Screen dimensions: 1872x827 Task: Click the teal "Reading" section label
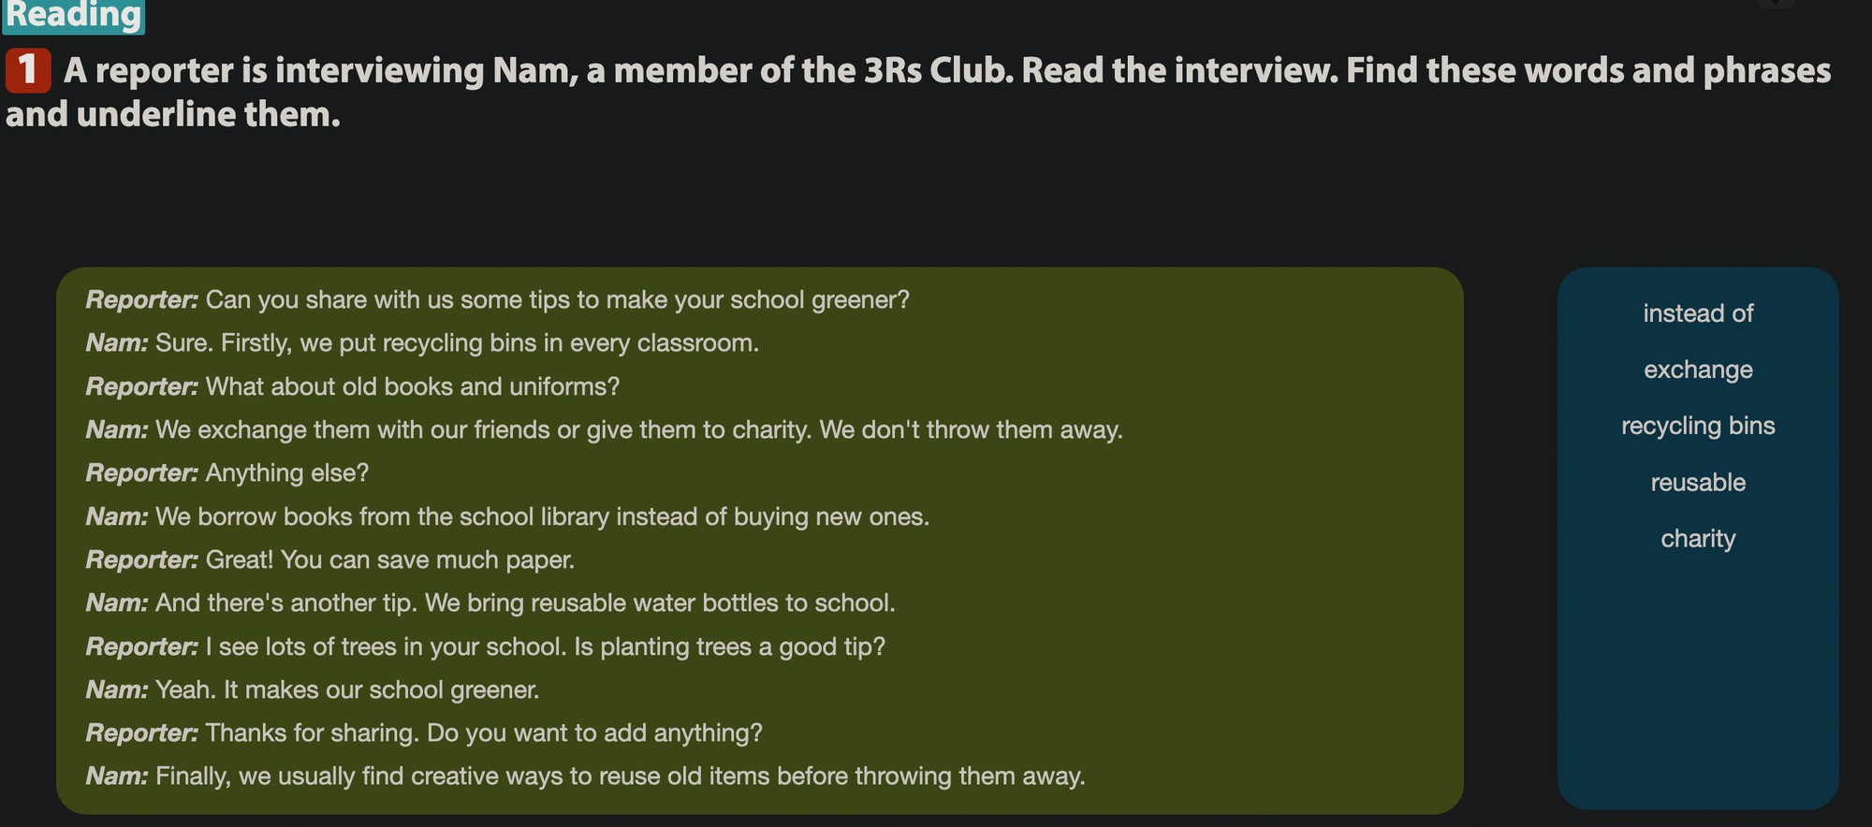pyautogui.click(x=74, y=16)
